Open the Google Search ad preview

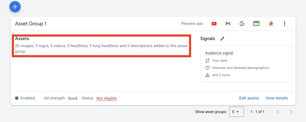point(242,24)
